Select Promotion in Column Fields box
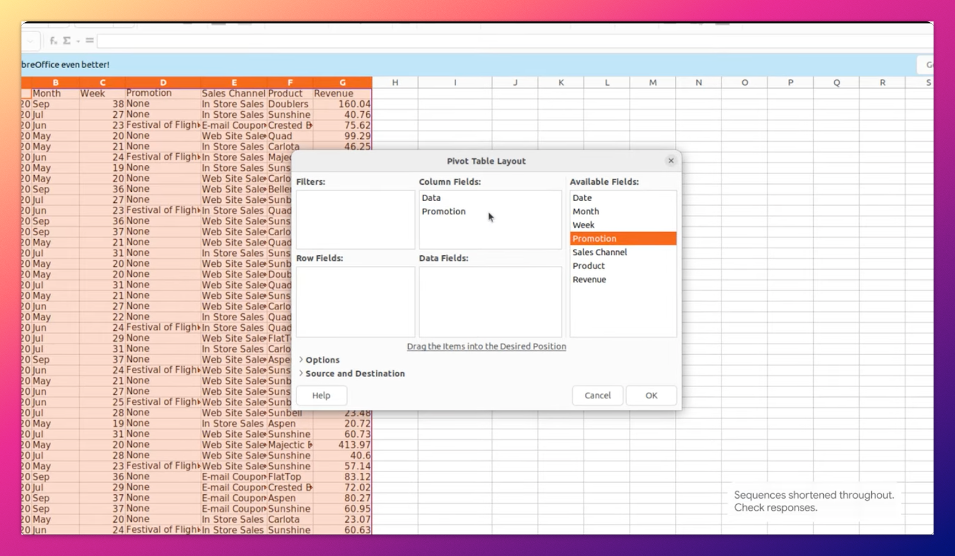955x556 pixels. pyautogui.click(x=443, y=212)
